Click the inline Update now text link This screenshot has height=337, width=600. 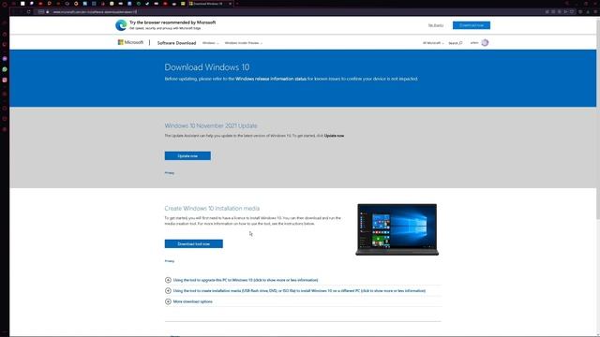click(334, 136)
